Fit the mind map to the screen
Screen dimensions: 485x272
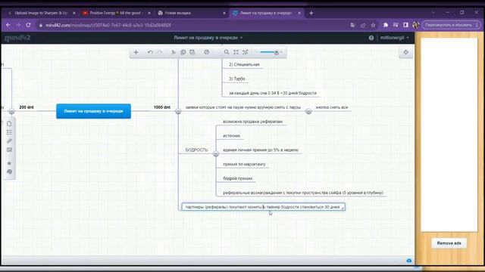pos(236,52)
